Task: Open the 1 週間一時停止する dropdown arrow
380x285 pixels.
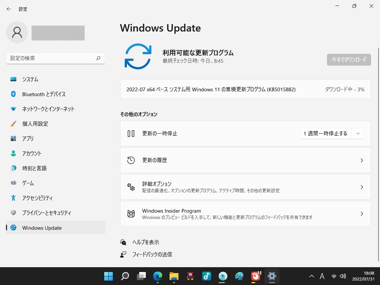Action: 358,134
